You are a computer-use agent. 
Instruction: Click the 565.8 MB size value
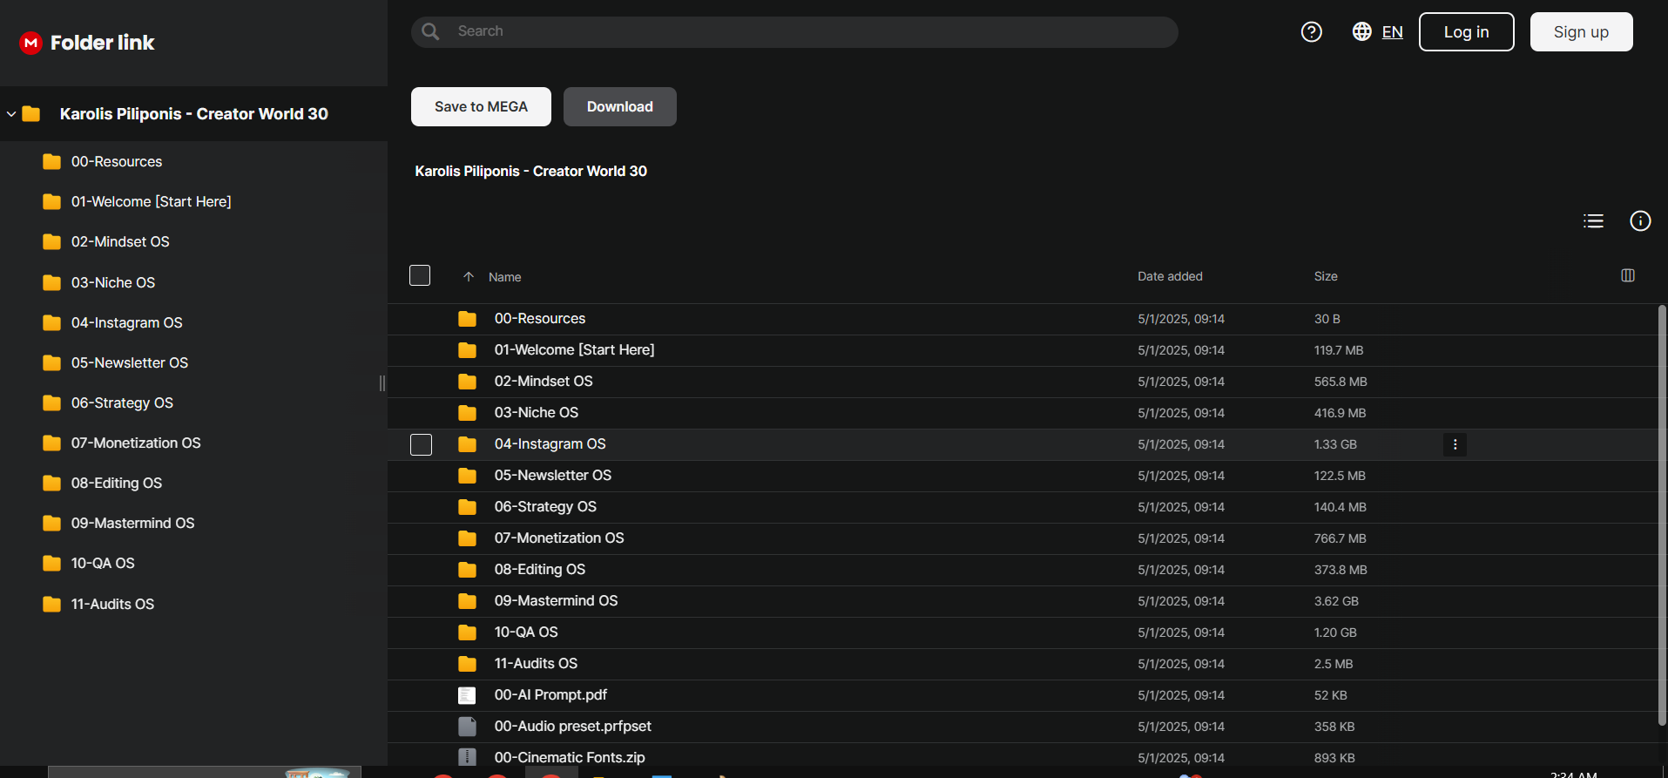(x=1340, y=382)
